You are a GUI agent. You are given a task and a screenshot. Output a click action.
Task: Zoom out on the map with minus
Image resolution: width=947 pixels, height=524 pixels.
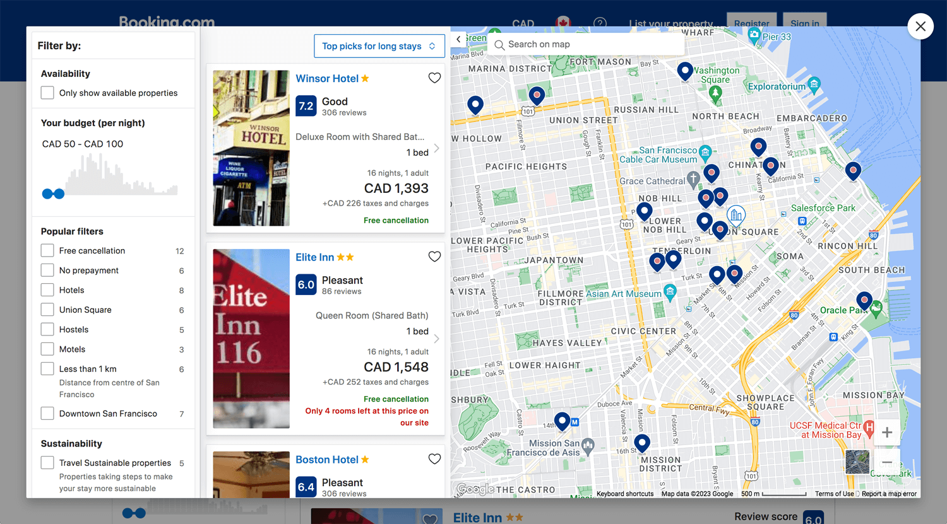tap(887, 462)
